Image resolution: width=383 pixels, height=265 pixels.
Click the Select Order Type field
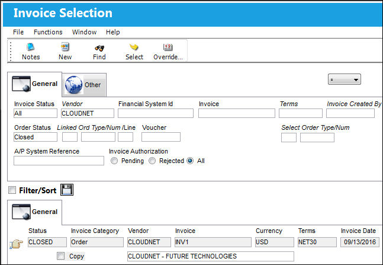click(x=289, y=138)
